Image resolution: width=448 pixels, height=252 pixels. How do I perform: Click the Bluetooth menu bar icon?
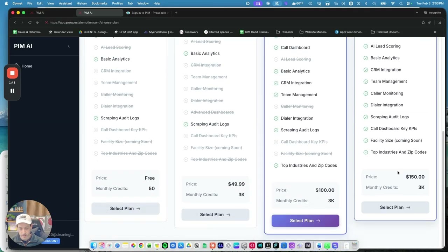366,3
